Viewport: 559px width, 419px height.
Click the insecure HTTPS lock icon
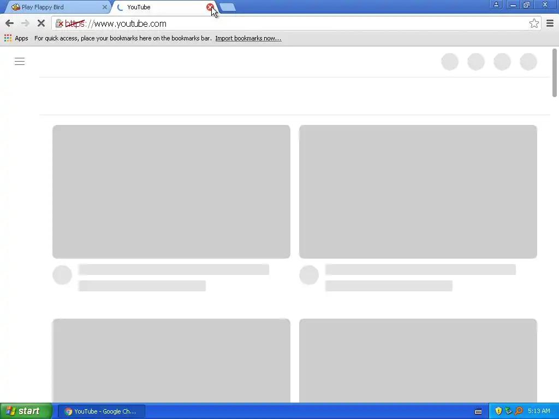tap(59, 23)
